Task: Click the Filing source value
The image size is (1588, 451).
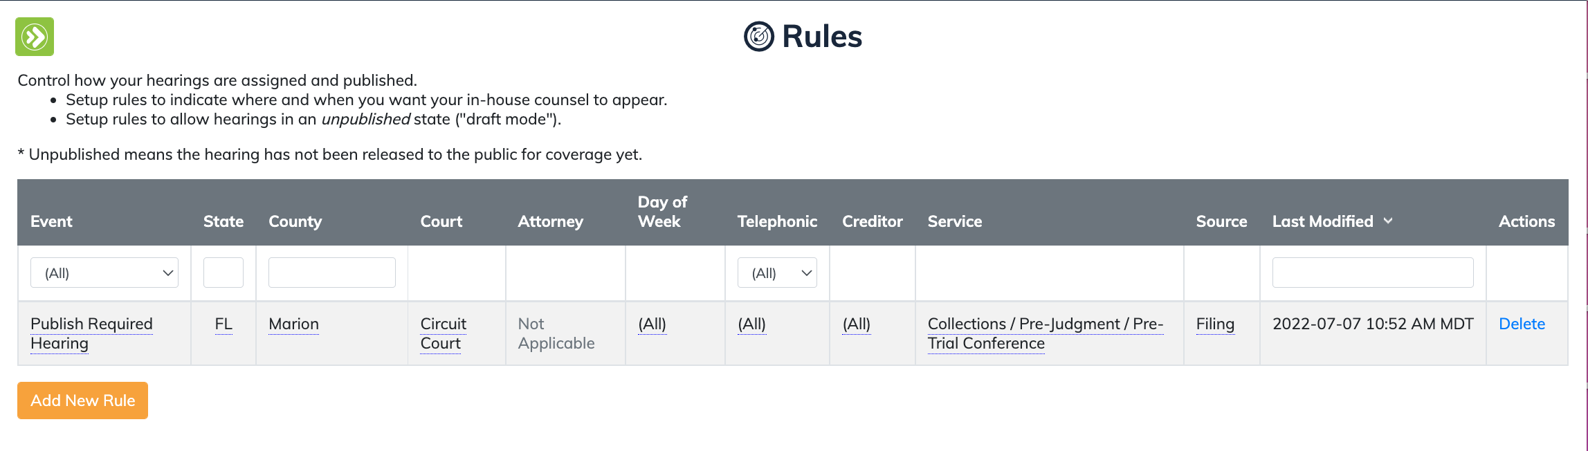Action: (x=1214, y=324)
